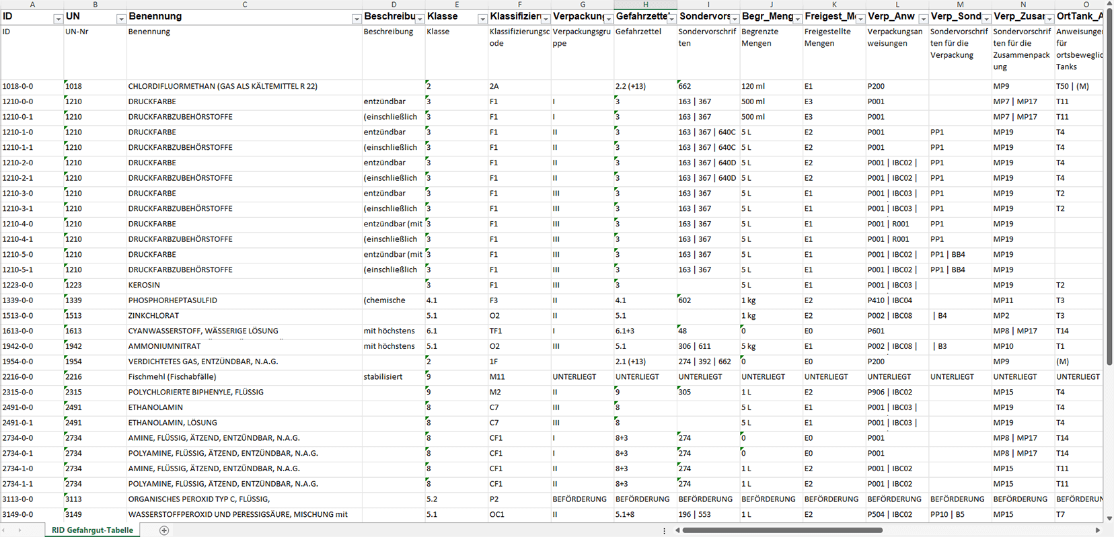The width and height of the screenshot is (1114, 537).
Task: Open the Klassifizierung column filter dropdown
Action: (x=546, y=19)
